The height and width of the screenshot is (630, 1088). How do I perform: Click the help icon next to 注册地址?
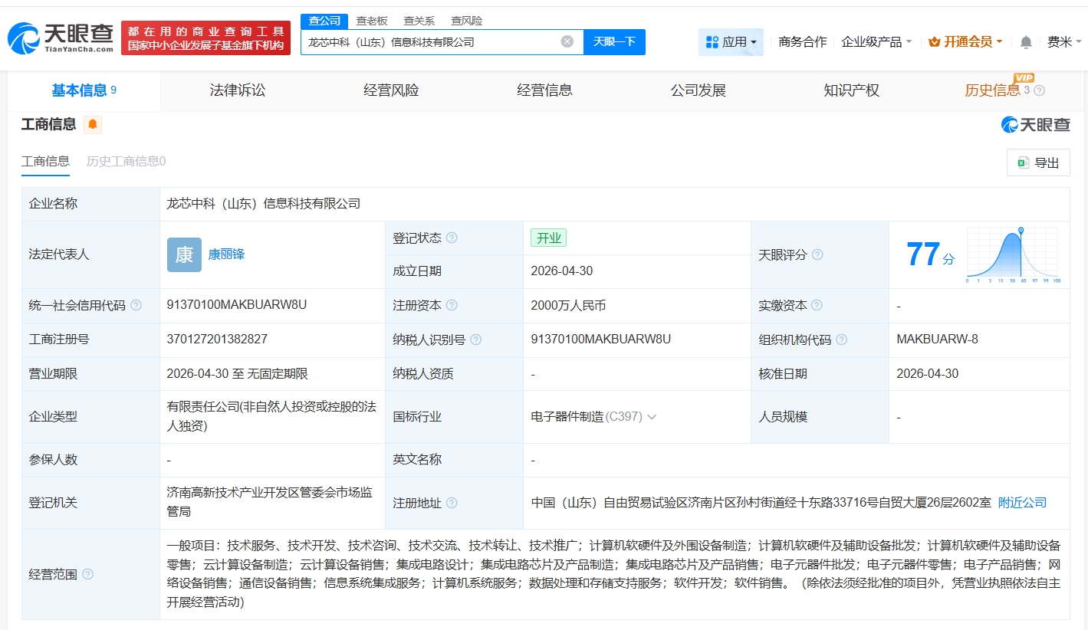coord(452,503)
